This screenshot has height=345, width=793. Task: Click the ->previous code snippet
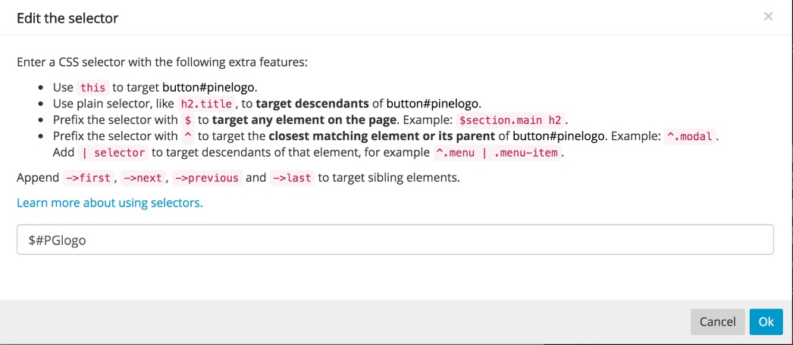[x=207, y=178]
